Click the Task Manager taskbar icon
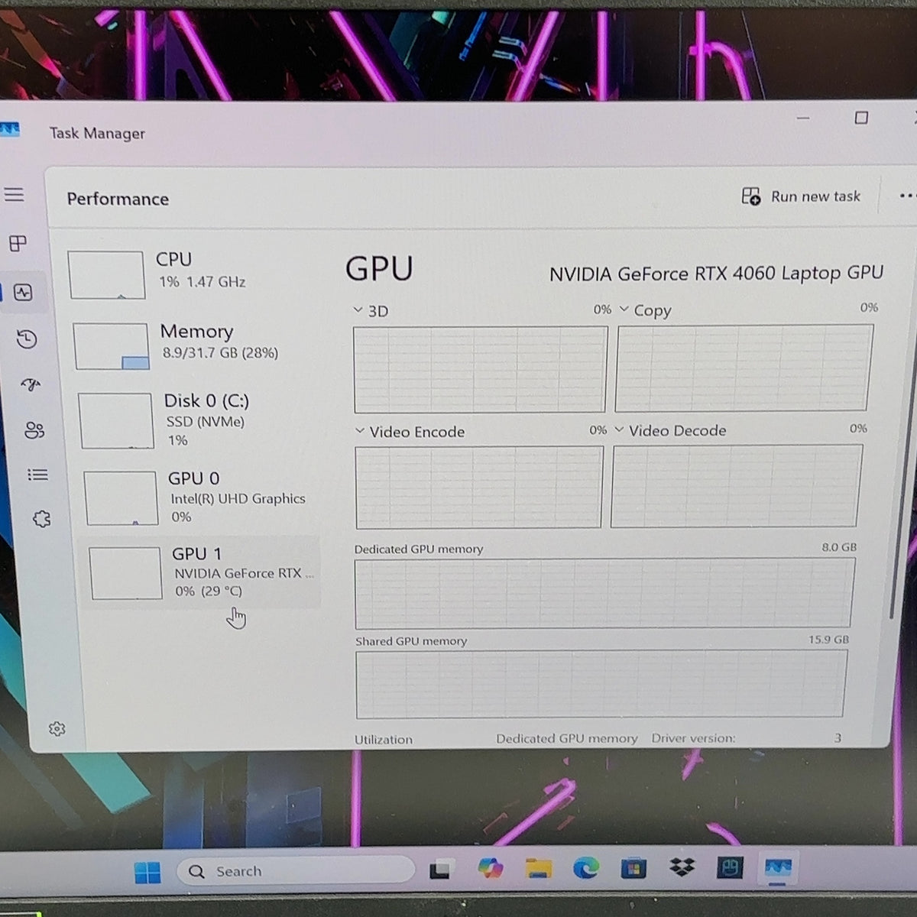This screenshot has height=917, width=917. [x=778, y=868]
